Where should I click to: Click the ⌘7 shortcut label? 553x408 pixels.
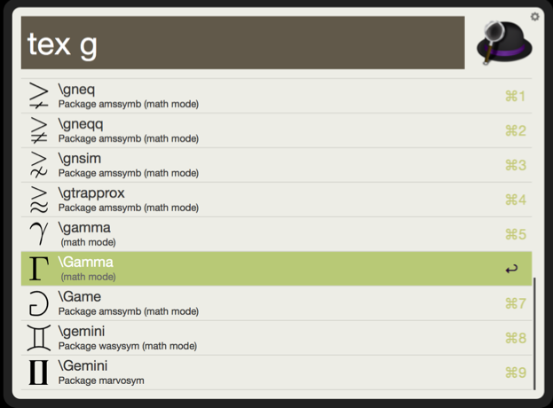[x=516, y=303]
